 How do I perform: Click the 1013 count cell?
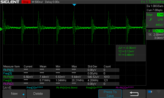click(107, 77)
